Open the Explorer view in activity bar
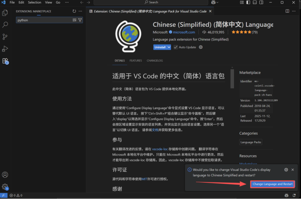 [x=5, y=13]
